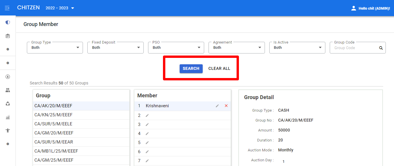394x166 pixels.
Task: Open the shield icon in sidebar
Action: [x=8, y=23]
